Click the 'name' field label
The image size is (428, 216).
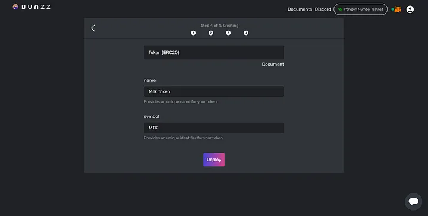click(150, 80)
